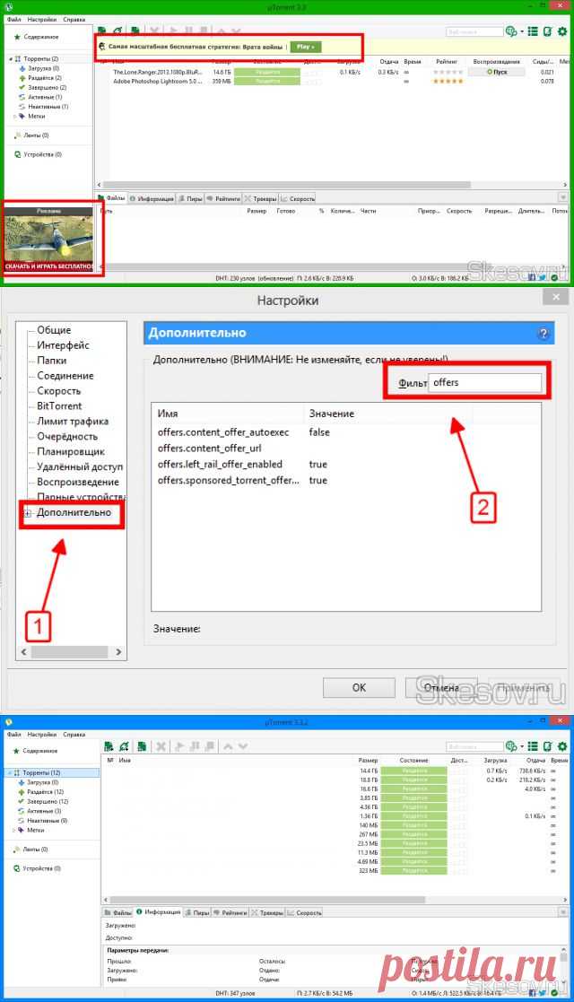Click Facebook icon in green-framed uTorrent status bar

pos(533,278)
